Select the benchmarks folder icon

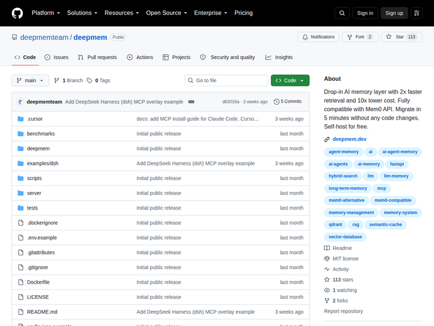20,134
